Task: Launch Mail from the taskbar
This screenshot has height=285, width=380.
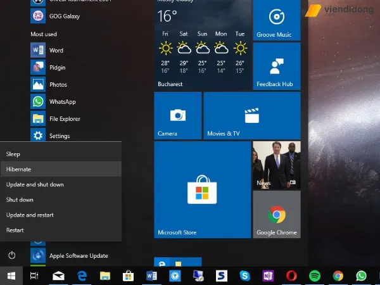Action: click(58, 275)
